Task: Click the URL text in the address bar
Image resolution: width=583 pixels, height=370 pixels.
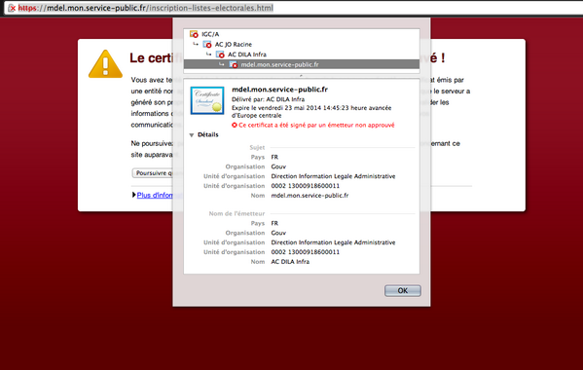Action: [x=146, y=8]
